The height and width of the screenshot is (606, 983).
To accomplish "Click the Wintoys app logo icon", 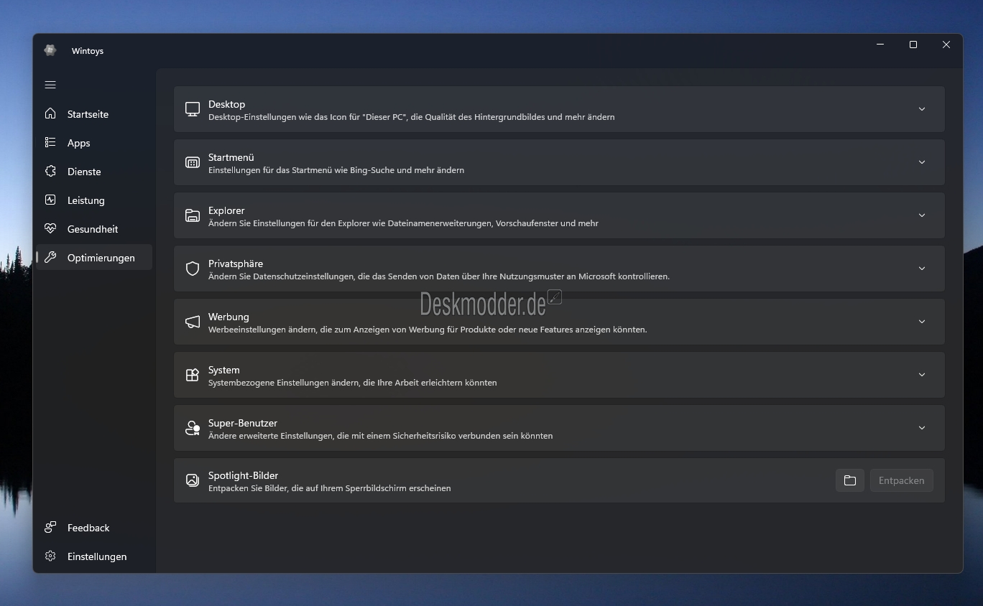I will [x=50, y=50].
